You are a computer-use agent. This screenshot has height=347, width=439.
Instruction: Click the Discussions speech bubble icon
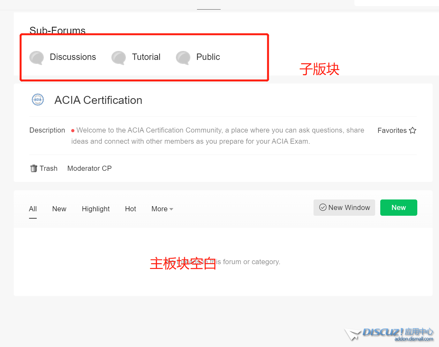point(37,58)
